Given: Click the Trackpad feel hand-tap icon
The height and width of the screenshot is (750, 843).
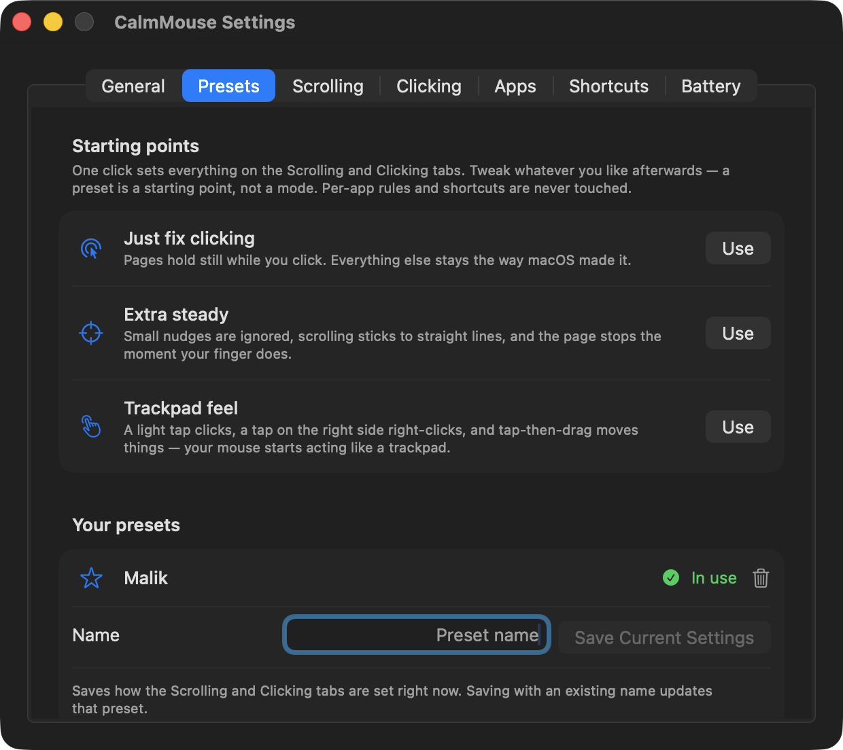Looking at the screenshot, I should (91, 427).
